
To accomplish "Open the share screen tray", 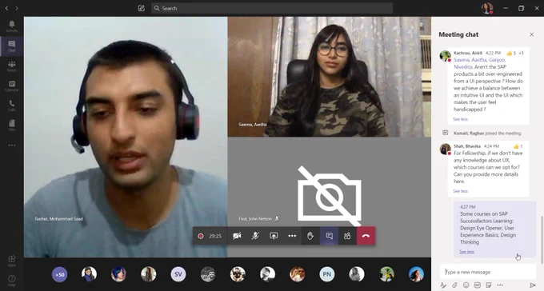I will coord(274,236).
